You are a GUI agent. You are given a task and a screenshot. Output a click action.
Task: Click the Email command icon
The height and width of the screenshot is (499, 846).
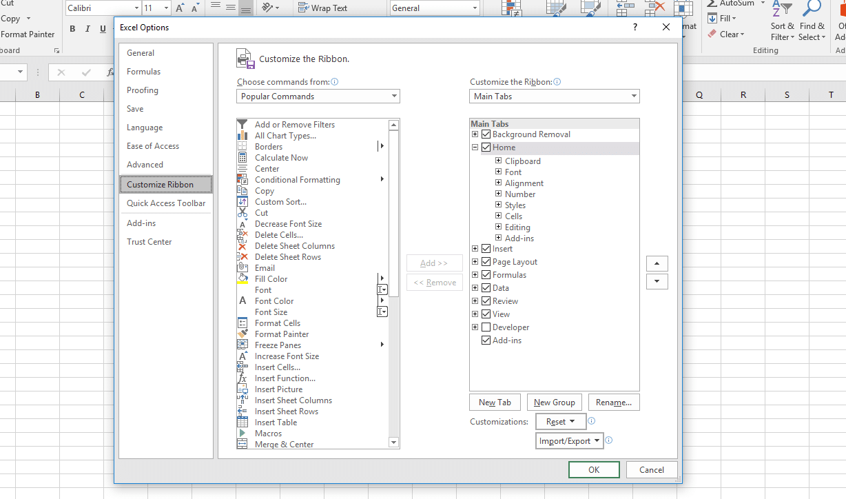242,268
